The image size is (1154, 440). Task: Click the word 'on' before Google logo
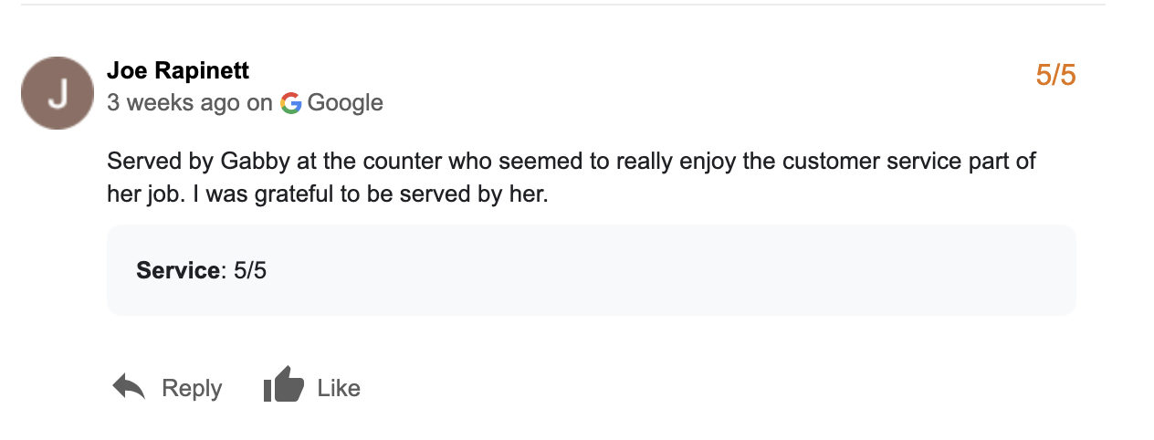[260, 103]
